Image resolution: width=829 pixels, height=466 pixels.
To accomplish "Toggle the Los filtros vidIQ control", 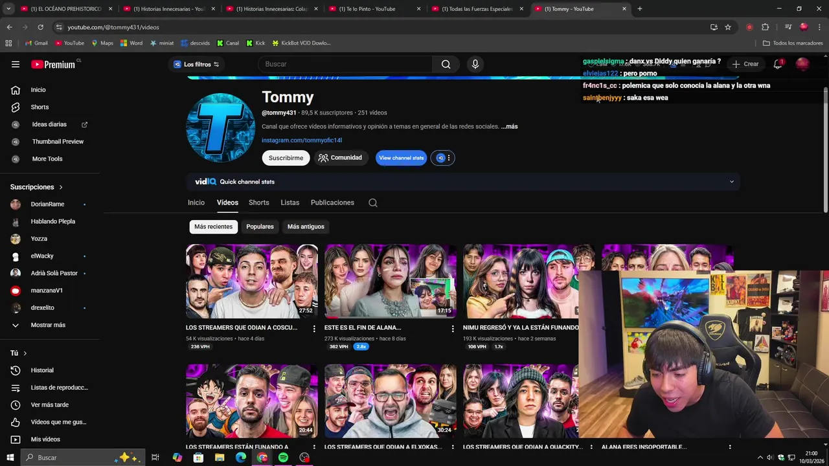I will [196, 64].
